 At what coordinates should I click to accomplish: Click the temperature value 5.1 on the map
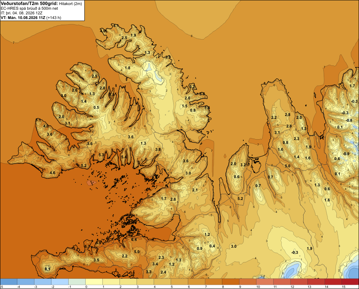click(x=38, y=120)
